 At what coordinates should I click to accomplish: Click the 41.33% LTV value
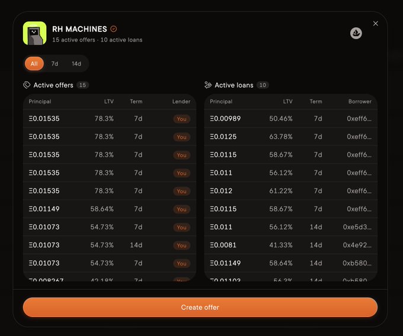[281, 245]
